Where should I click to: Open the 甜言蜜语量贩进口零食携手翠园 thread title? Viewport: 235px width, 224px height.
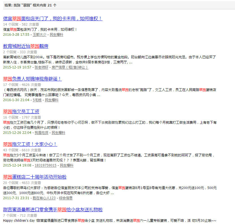pyautogui.click(x=53, y=210)
